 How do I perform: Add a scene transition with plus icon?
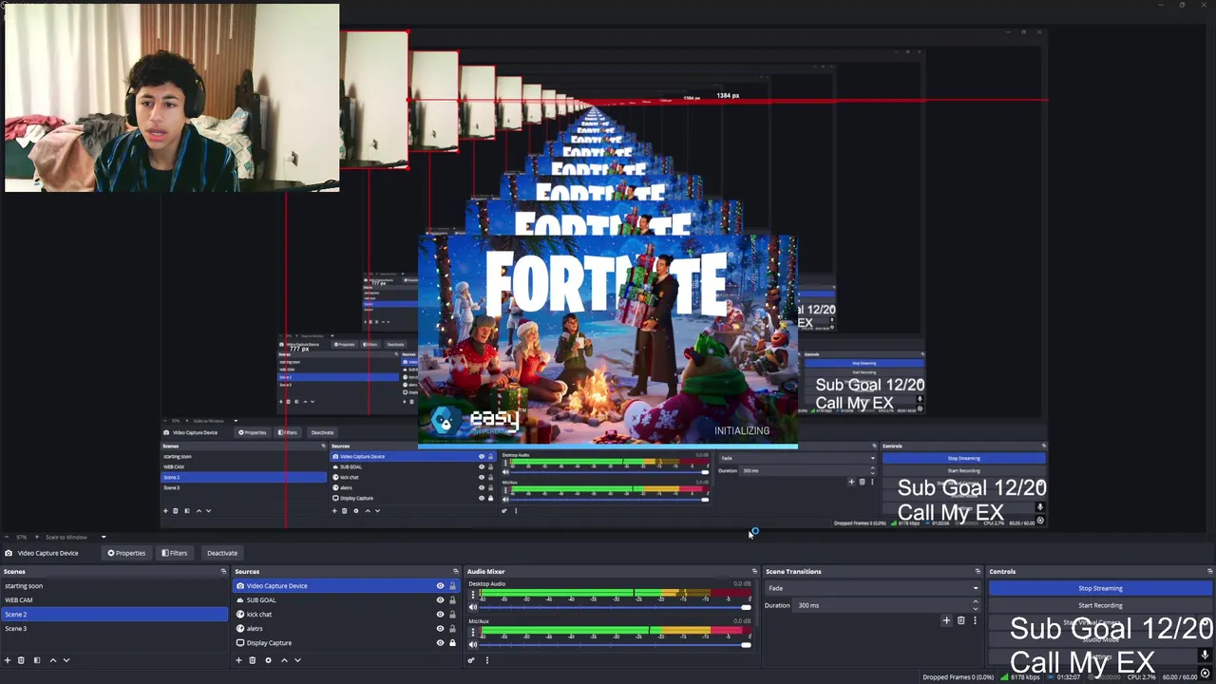946,620
